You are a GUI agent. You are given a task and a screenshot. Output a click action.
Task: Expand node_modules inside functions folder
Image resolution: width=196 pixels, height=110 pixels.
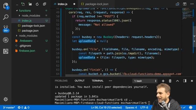click(19, 16)
